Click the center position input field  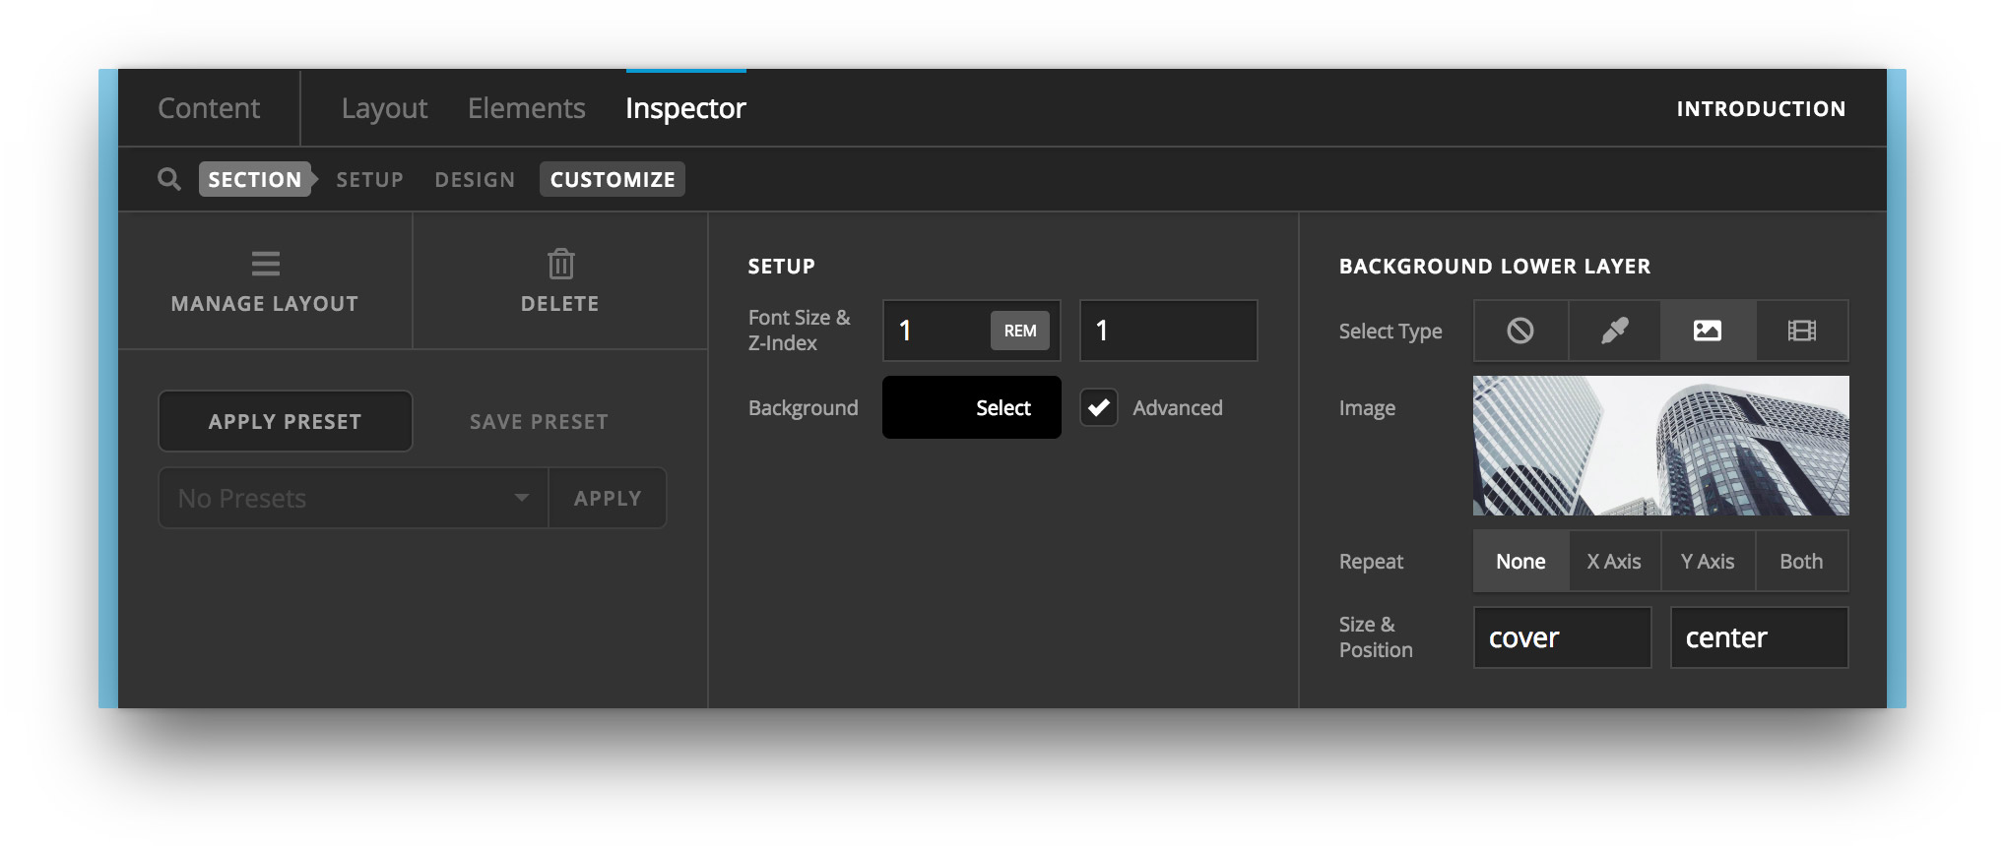(1759, 637)
